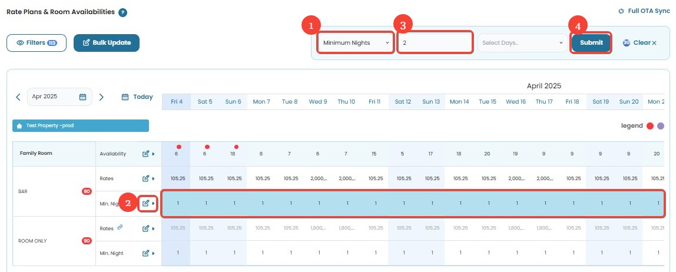The image size is (676, 272).
Task: Click availability value 15 under Fri 11
Action: 375,154
